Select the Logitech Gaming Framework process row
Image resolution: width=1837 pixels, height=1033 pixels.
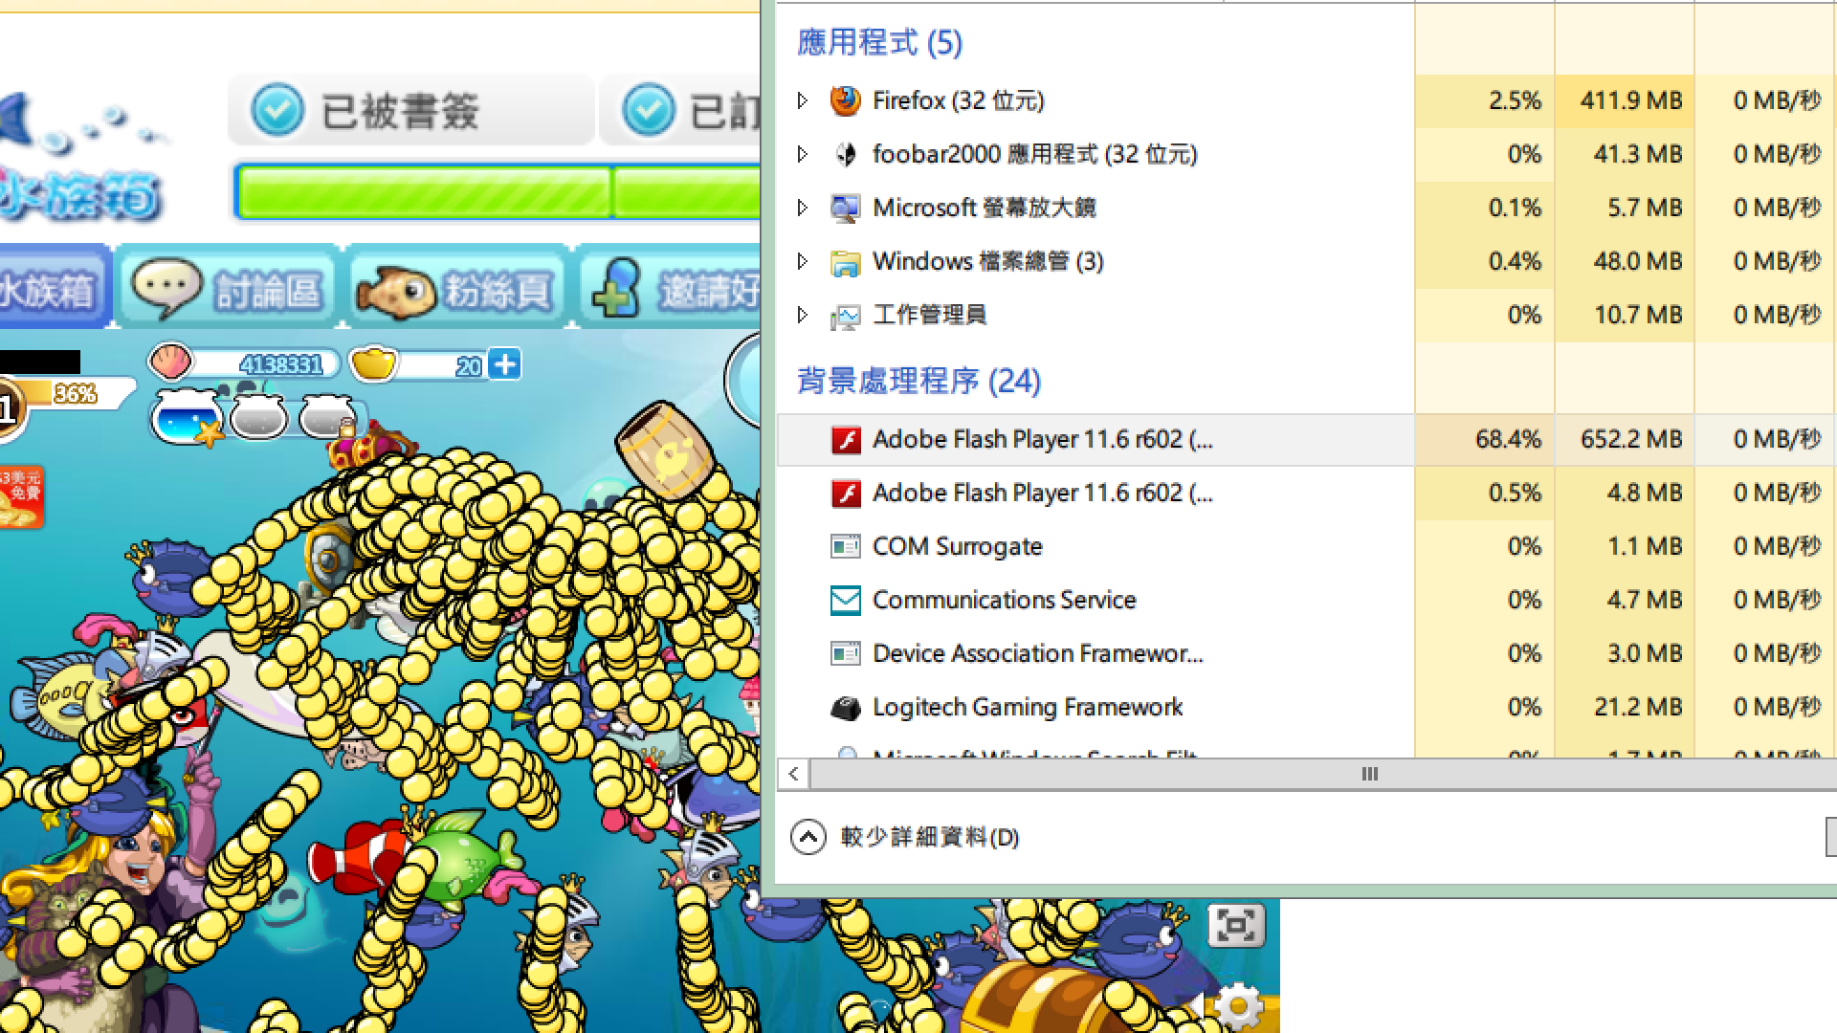pyautogui.click(x=1027, y=707)
